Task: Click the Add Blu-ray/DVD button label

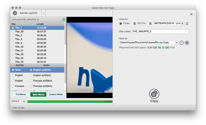Action: tap(28, 13)
